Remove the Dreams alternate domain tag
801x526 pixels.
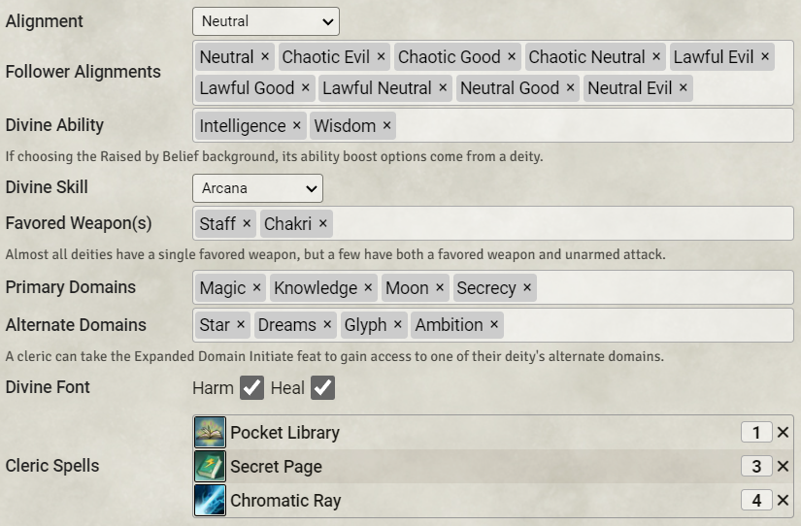[327, 325]
